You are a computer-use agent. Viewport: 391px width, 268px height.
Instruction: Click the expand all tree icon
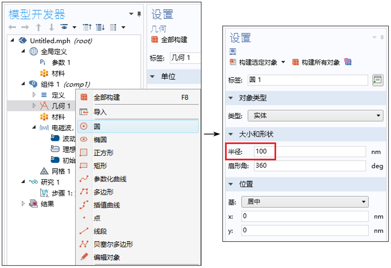pos(100,27)
